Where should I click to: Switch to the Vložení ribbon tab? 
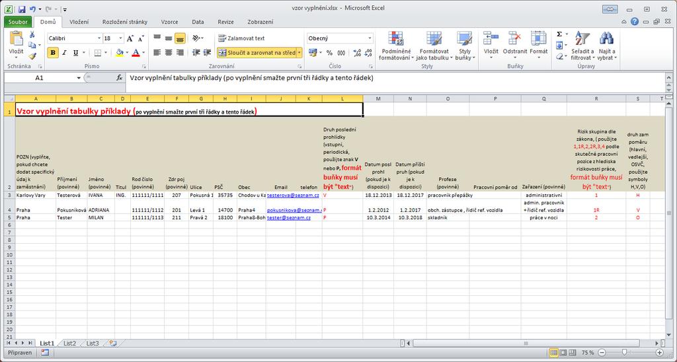click(79, 22)
